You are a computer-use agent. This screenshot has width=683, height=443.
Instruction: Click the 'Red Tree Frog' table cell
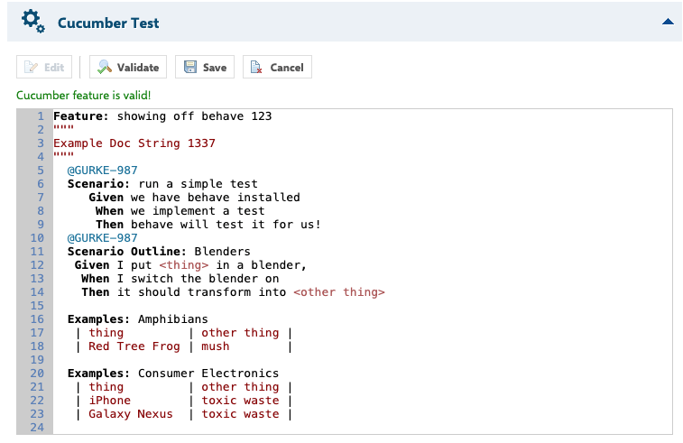(134, 346)
